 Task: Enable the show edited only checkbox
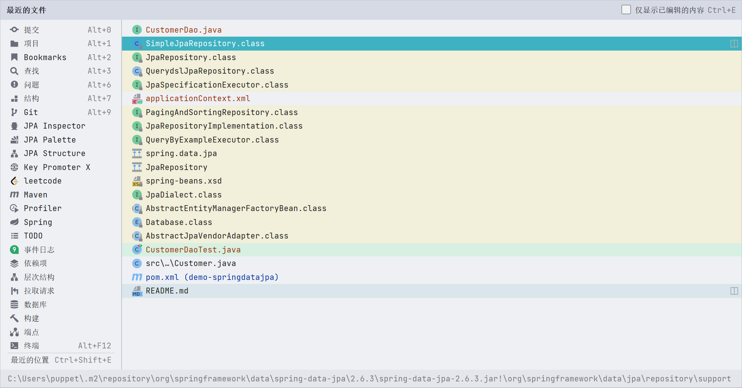click(x=626, y=10)
